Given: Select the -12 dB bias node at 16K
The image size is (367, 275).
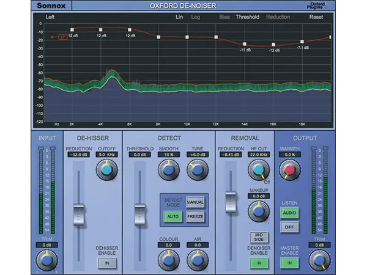Looking at the screenshot, I should tap(273, 45).
